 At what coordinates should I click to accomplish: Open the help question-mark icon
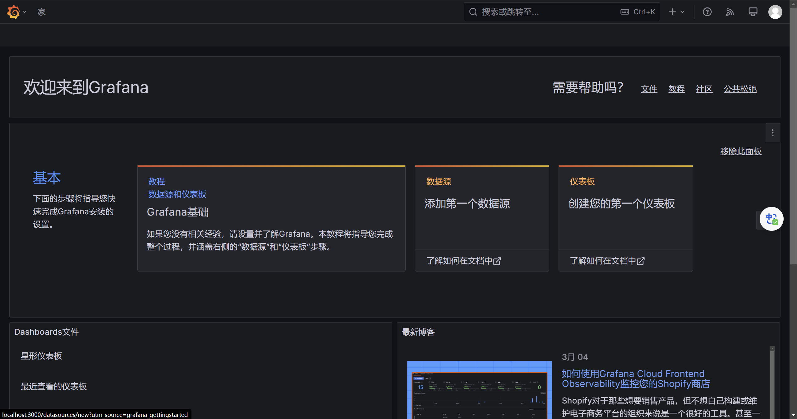click(x=707, y=12)
